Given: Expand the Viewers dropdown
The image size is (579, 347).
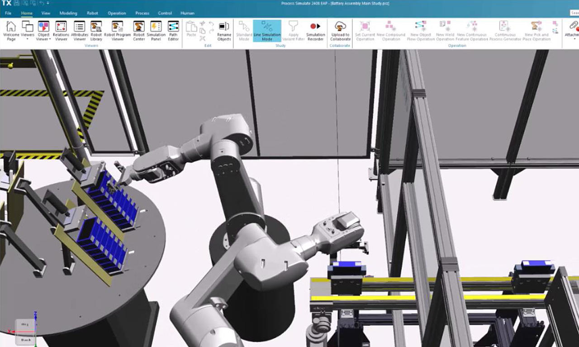Looking at the screenshot, I should click(x=28, y=39).
